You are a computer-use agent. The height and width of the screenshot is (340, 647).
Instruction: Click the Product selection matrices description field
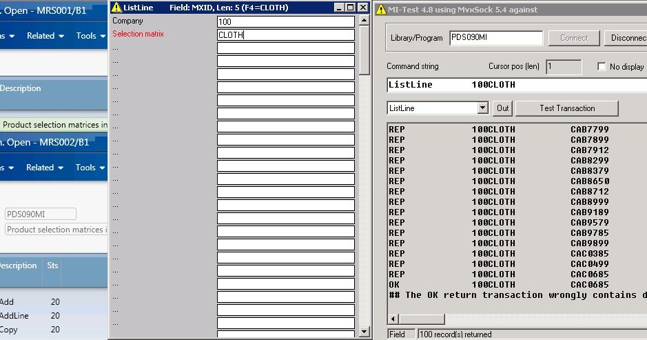tap(56, 229)
